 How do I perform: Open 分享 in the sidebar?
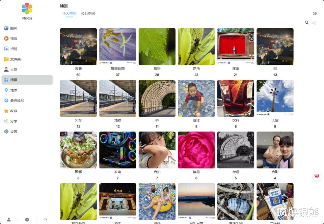pyautogui.click(x=27, y=121)
